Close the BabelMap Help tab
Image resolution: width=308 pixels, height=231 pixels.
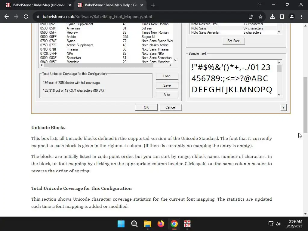click(142, 5)
